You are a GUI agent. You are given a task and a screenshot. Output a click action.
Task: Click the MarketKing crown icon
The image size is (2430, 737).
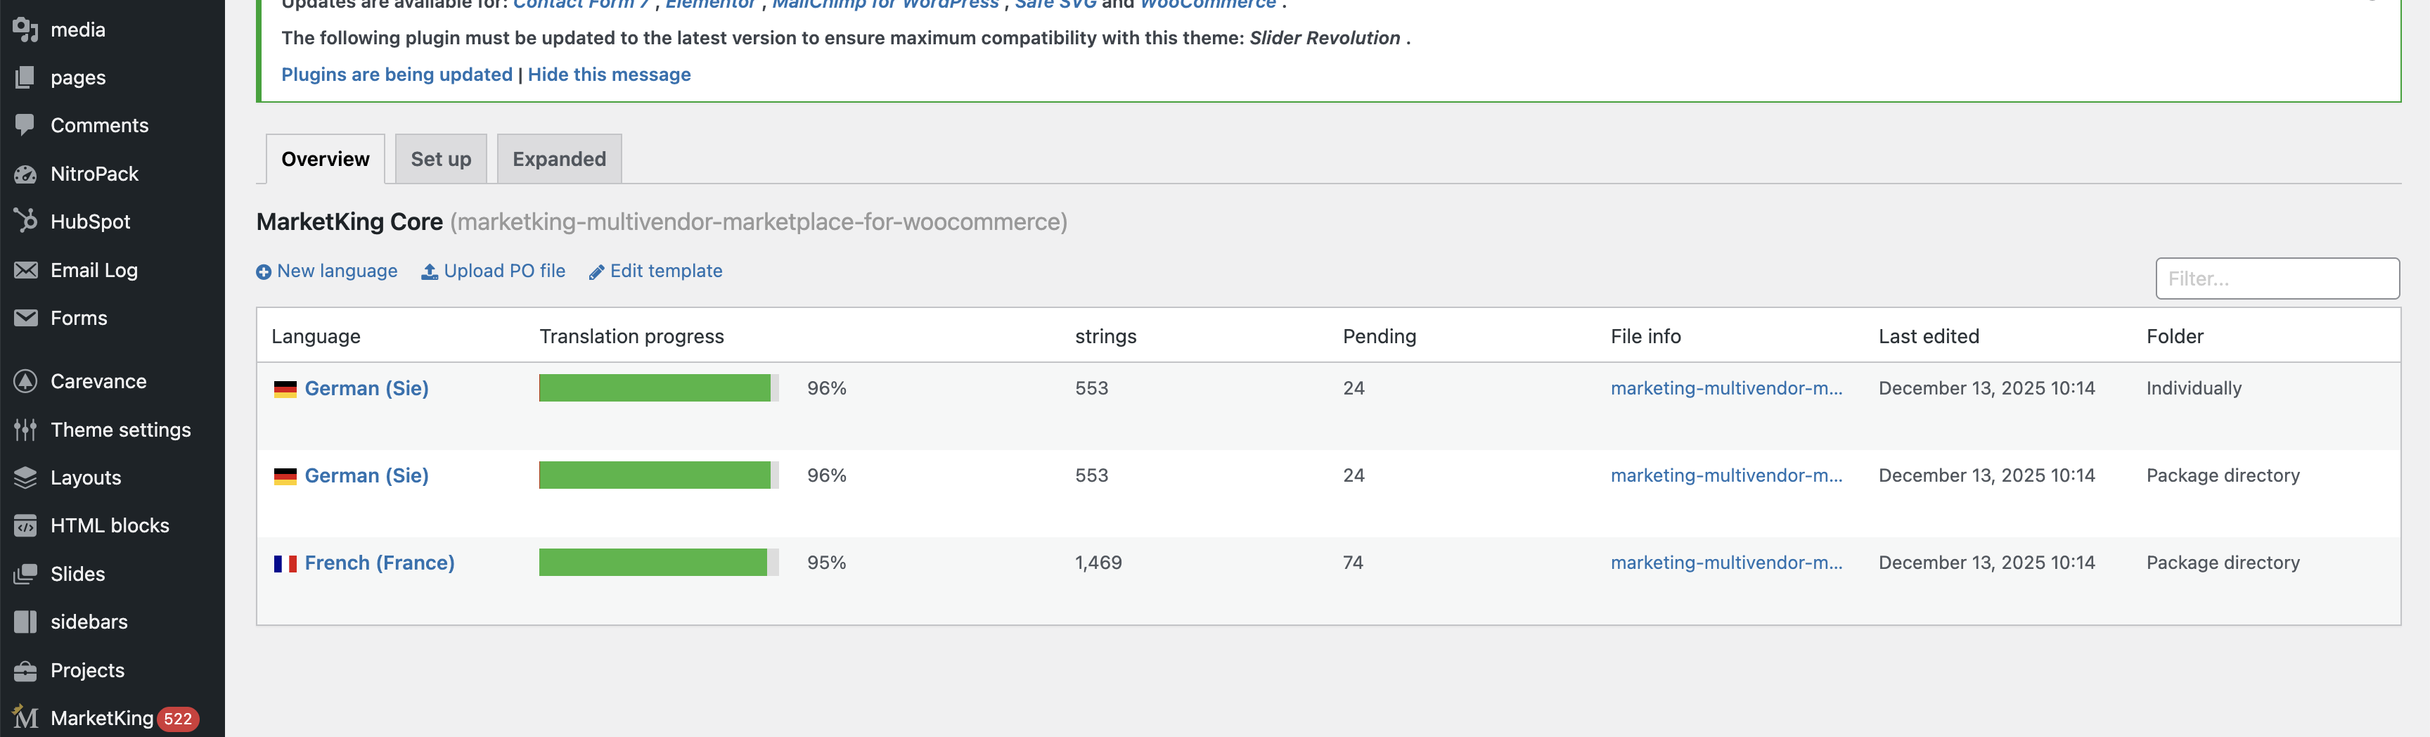tap(25, 718)
